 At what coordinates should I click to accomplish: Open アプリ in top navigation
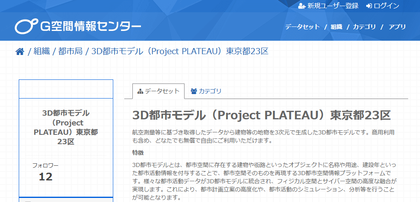click(398, 27)
